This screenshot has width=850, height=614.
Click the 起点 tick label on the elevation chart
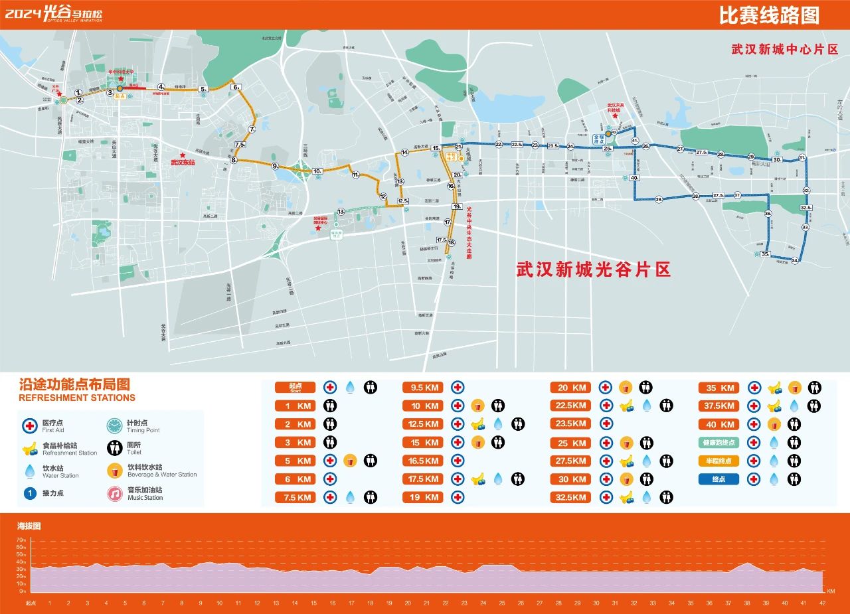[31, 603]
